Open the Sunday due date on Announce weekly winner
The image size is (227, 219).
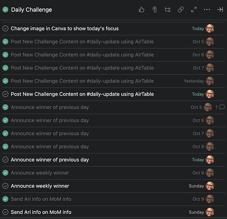[196, 186]
